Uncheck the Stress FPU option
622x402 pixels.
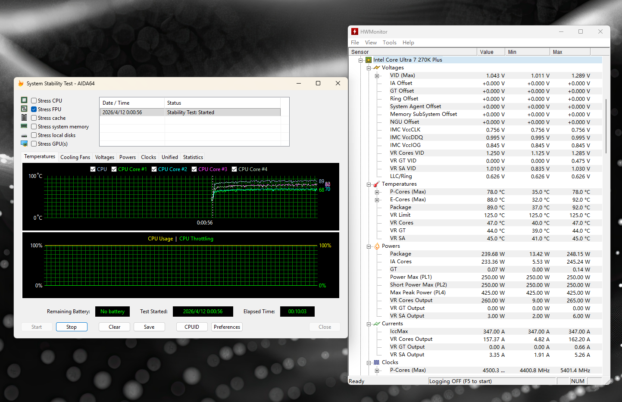click(x=34, y=109)
